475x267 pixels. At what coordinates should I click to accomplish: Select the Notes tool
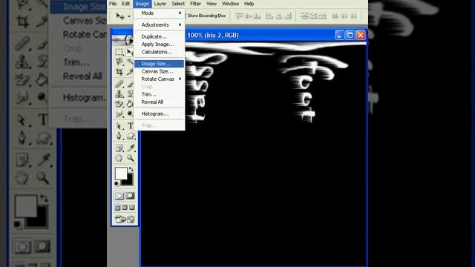click(119, 148)
